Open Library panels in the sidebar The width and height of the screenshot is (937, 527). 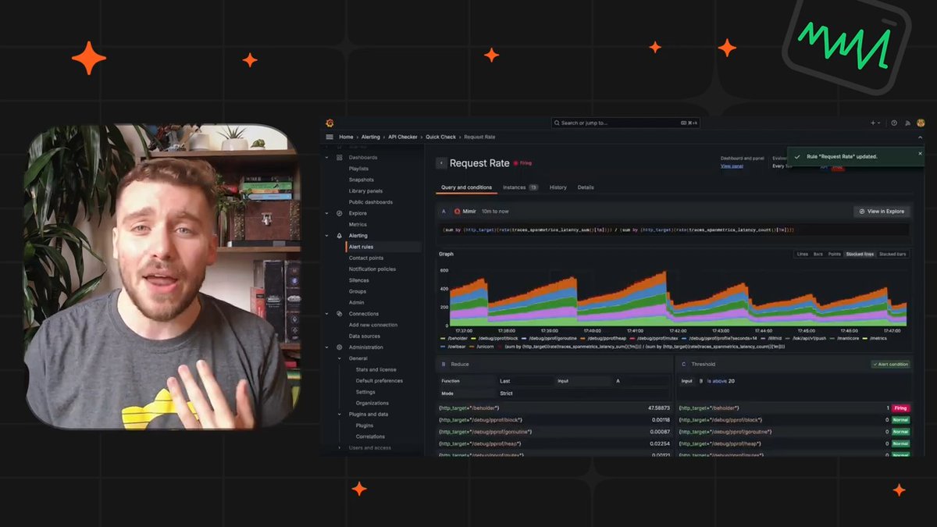point(365,191)
